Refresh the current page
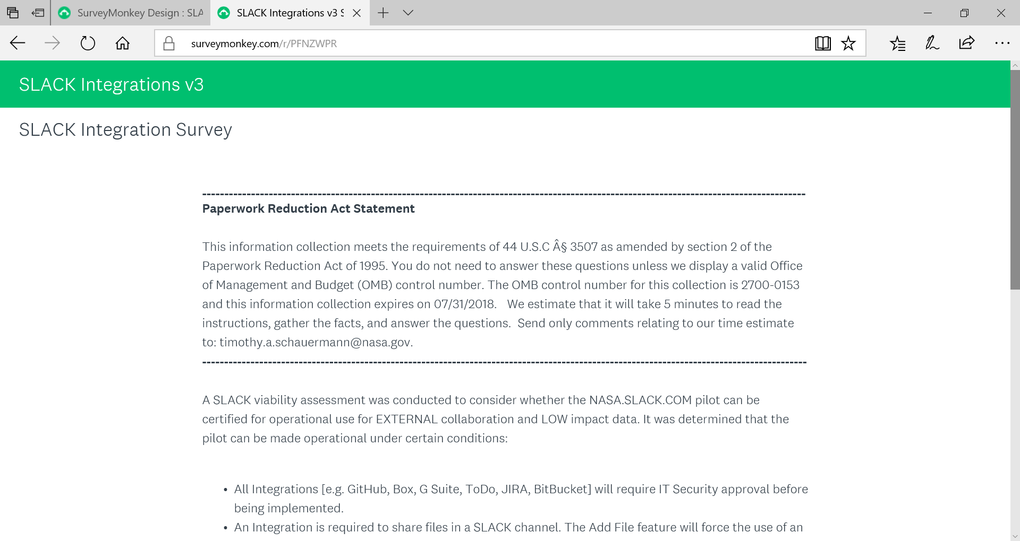The width and height of the screenshot is (1020, 541). [88, 43]
